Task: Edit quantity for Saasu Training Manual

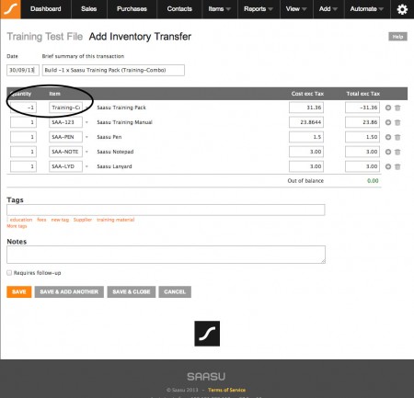Action: pos(23,122)
